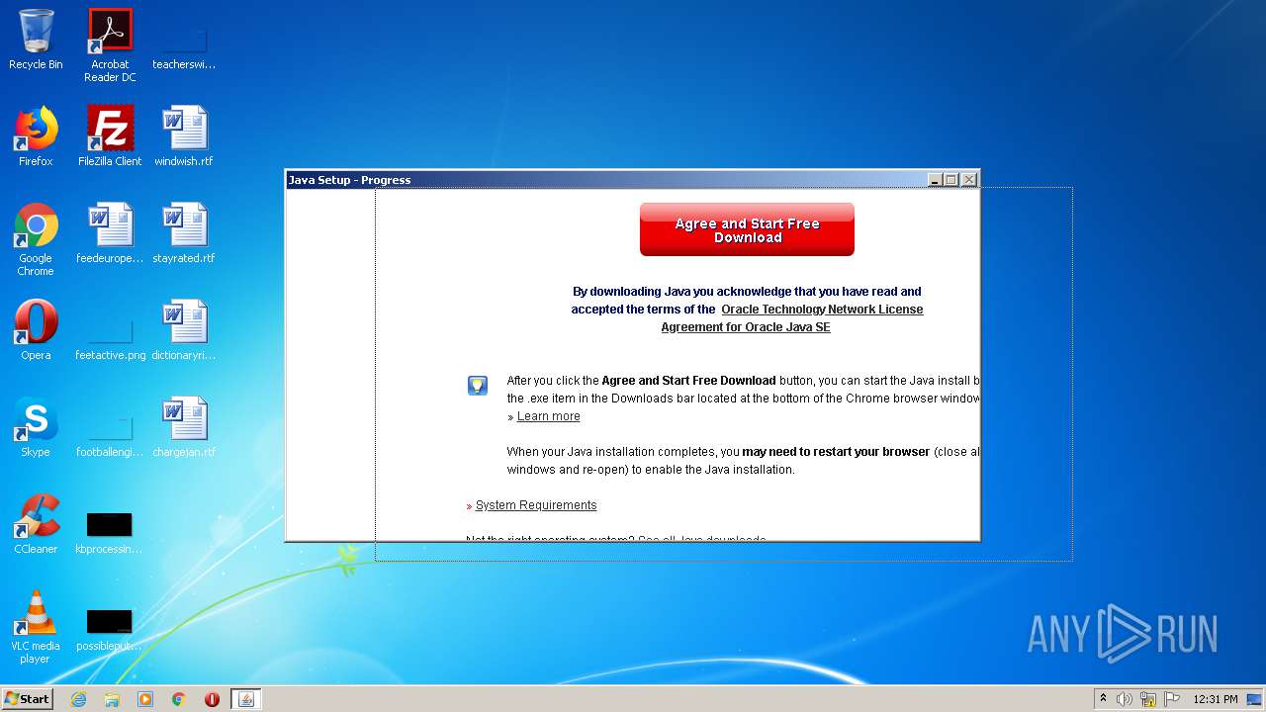This screenshot has height=712, width=1266.
Task: Open the Recycle Bin desktop icon
Action: click(36, 40)
